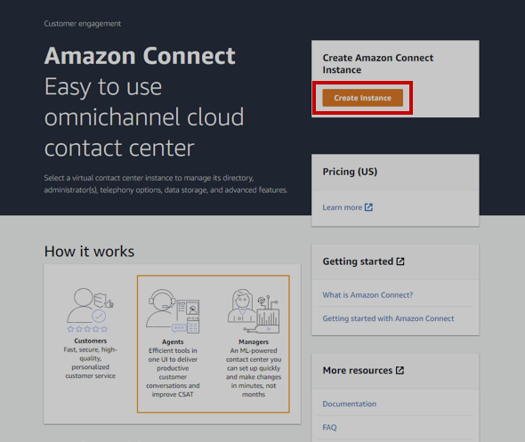Click the Customer engagement breadcrumb text

pos(83,24)
